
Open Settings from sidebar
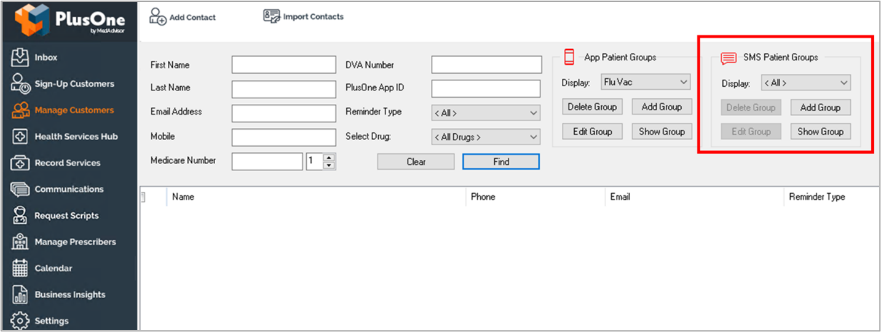point(52,321)
